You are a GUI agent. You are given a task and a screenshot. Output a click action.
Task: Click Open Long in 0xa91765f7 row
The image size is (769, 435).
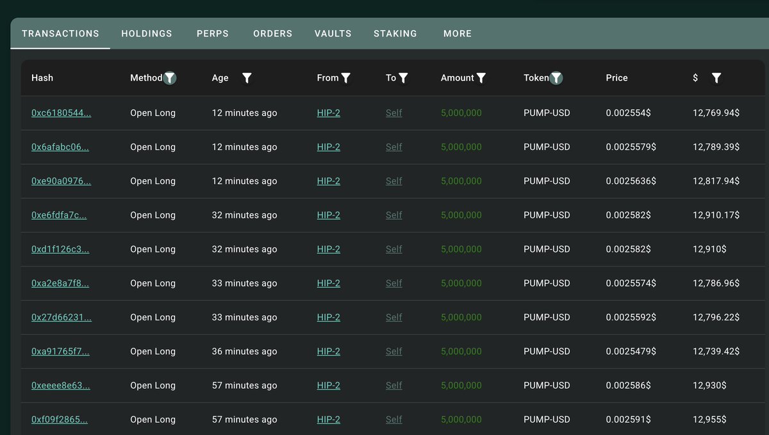point(153,351)
